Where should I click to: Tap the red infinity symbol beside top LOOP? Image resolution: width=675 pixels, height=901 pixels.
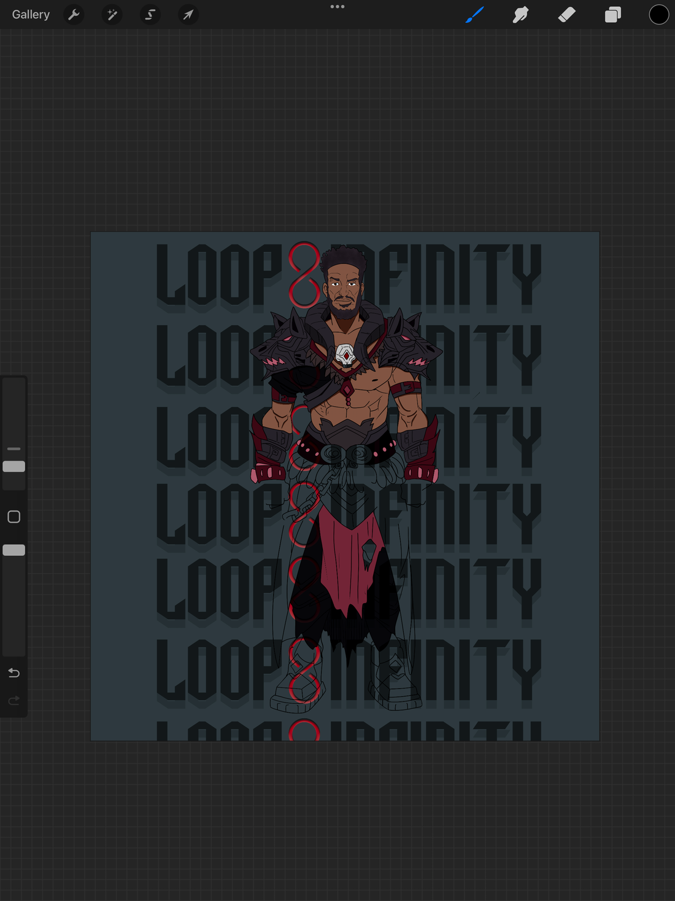[x=304, y=275]
